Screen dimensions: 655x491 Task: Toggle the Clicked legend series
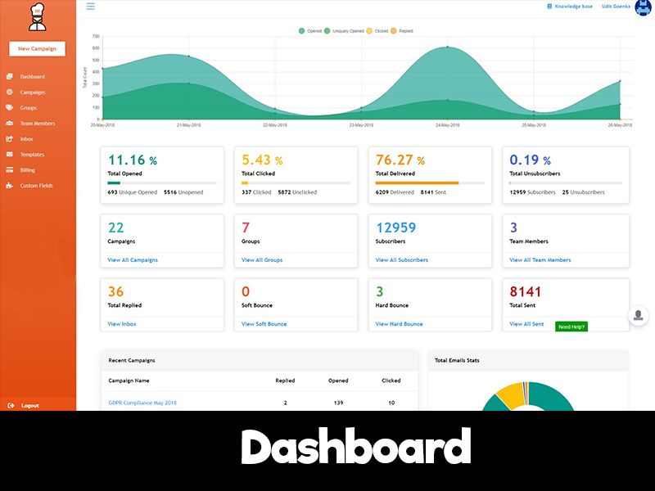(377, 31)
